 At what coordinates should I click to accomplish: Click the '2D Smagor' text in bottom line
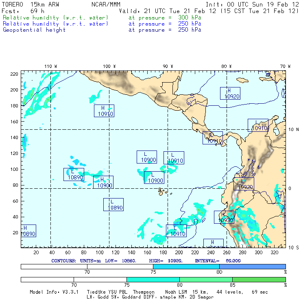202,297
